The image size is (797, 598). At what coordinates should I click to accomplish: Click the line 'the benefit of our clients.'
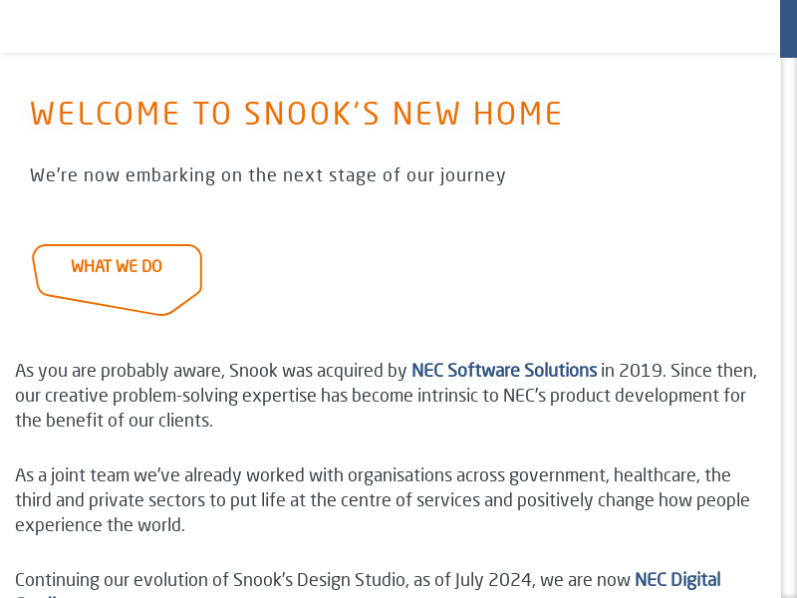click(x=115, y=421)
